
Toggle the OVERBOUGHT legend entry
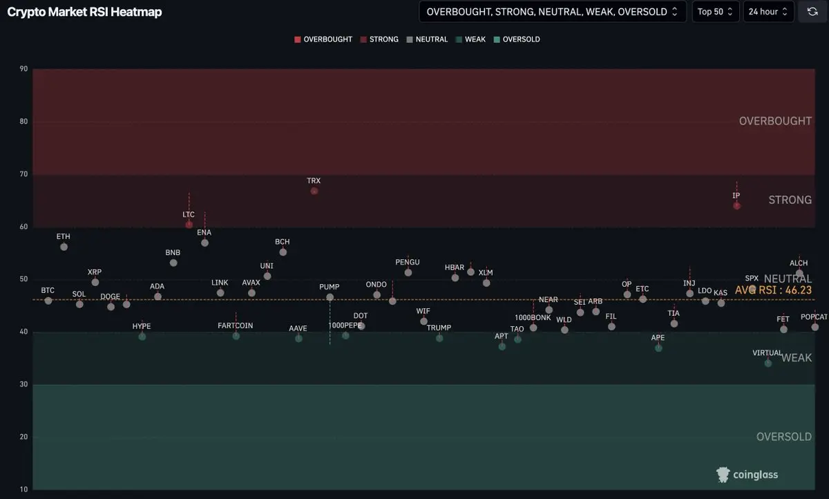[323, 39]
